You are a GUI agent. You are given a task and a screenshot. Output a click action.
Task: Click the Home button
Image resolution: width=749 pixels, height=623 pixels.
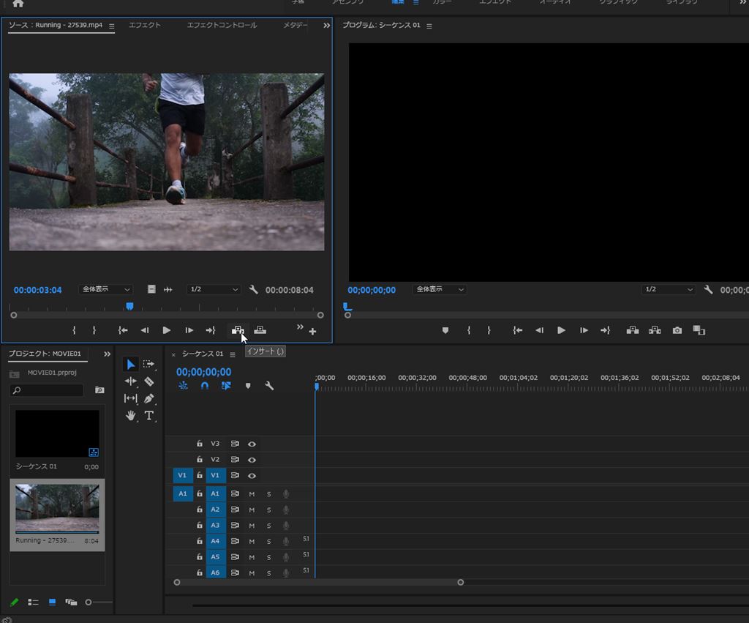coord(18,4)
